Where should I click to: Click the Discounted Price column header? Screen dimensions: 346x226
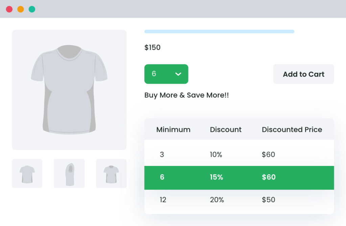pyautogui.click(x=292, y=130)
